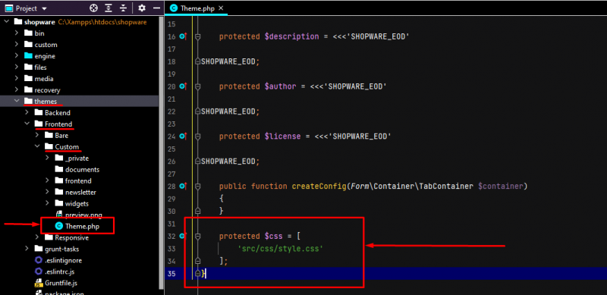Click the override gutter icon on line 32
This screenshot has width=607, height=295.
coord(183,236)
